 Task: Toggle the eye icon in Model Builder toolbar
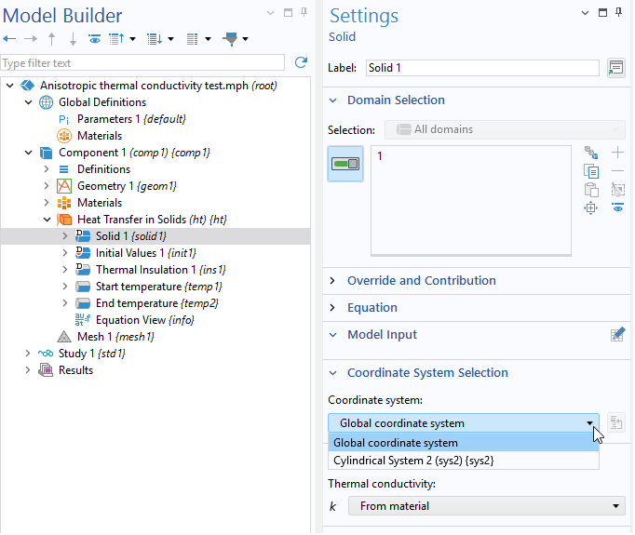point(94,39)
